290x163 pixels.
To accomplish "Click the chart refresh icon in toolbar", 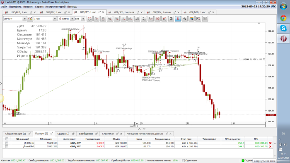I will [x=89, y=19].
